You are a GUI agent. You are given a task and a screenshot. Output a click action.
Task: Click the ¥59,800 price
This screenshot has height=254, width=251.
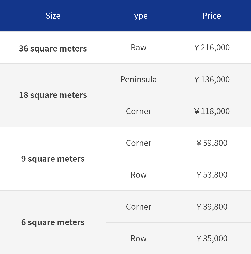(x=211, y=143)
